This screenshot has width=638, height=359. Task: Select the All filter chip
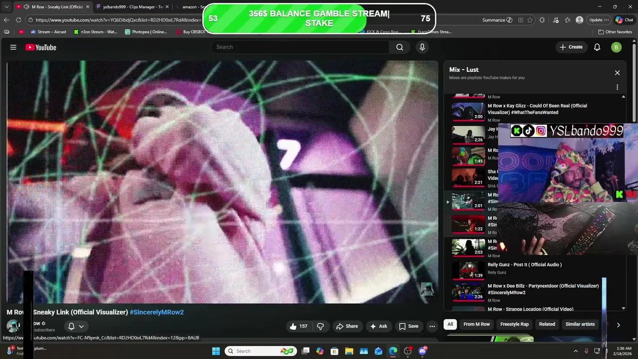(450, 324)
